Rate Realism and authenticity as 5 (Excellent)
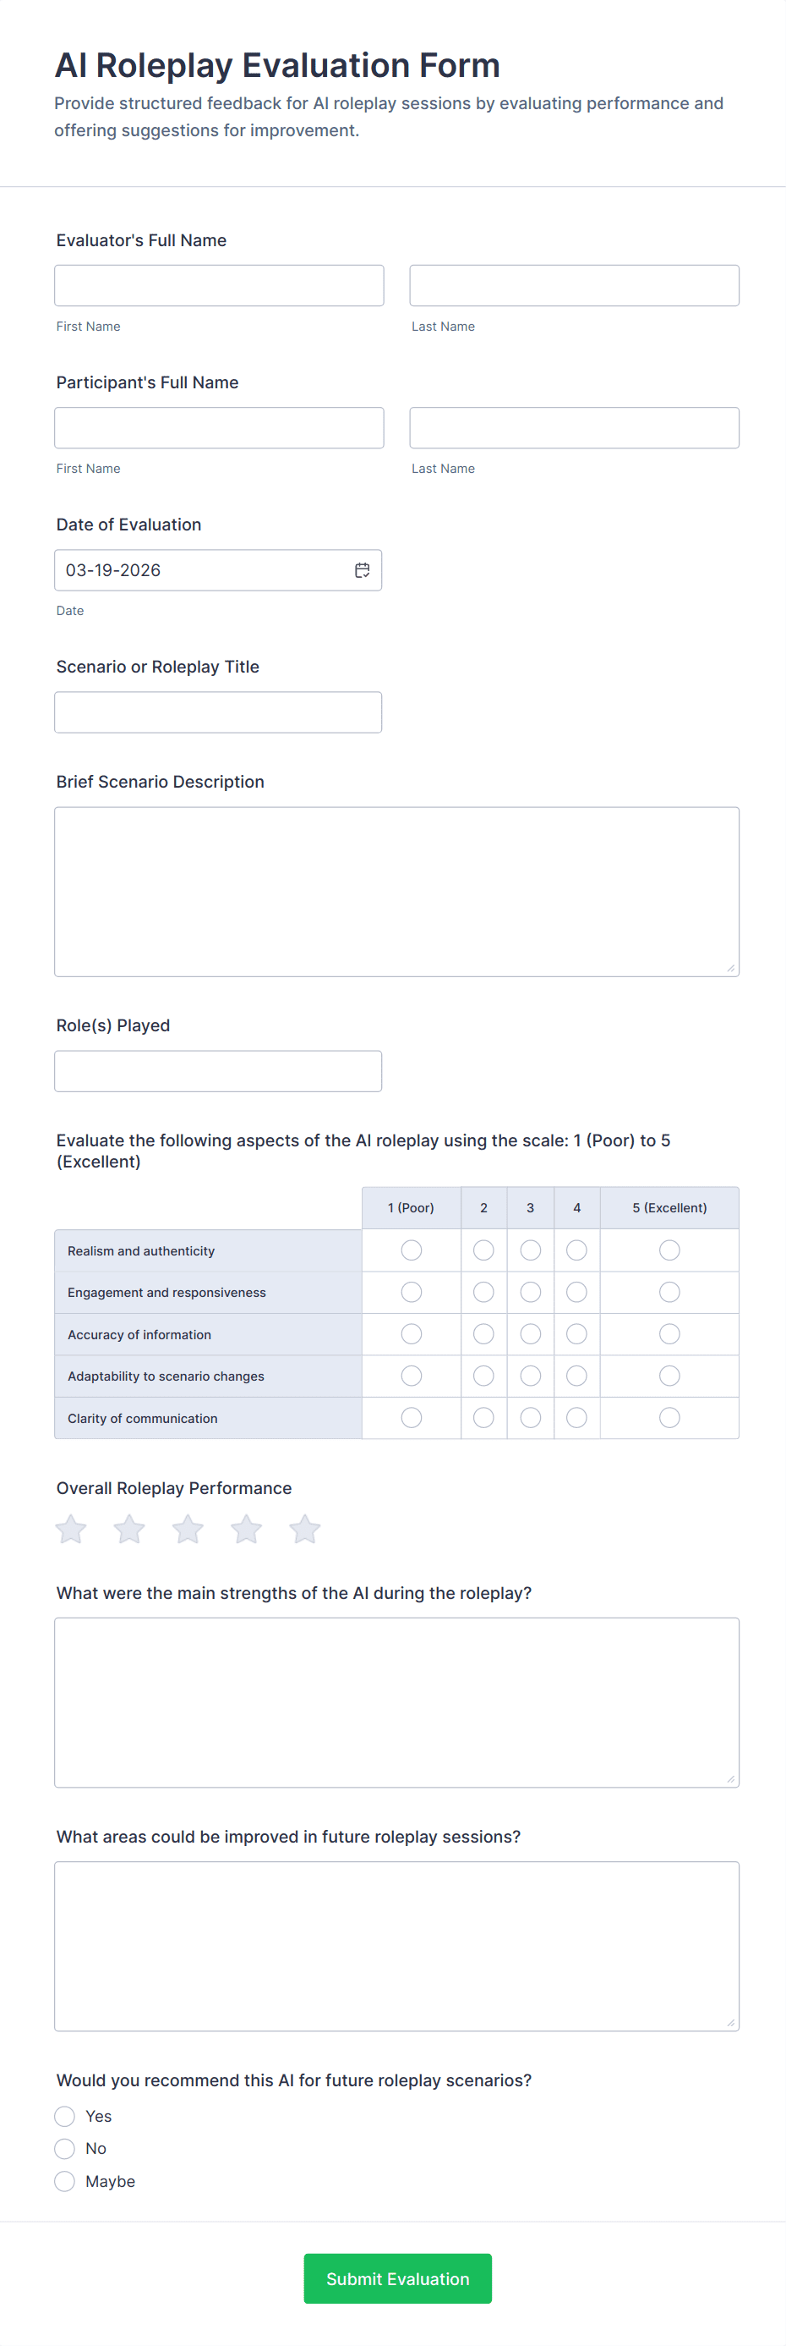 coord(669,1250)
